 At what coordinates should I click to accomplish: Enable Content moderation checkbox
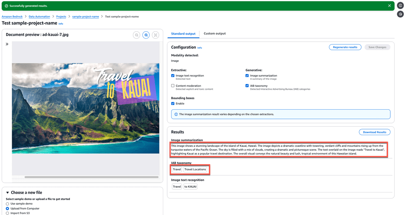point(173,86)
